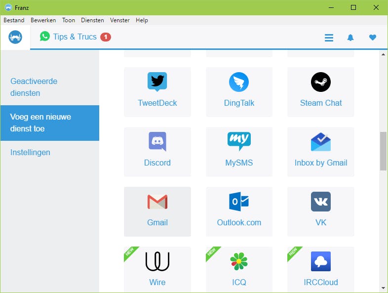This screenshot has width=388, height=293.
Task: Minimize the Franz window
Action: click(x=331, y=7)
